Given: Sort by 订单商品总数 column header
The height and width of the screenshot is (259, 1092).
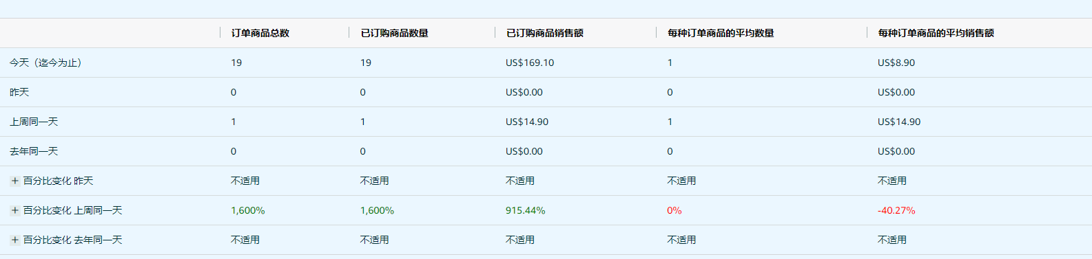Looking at the screenshot, I should [x=260, y=33].
